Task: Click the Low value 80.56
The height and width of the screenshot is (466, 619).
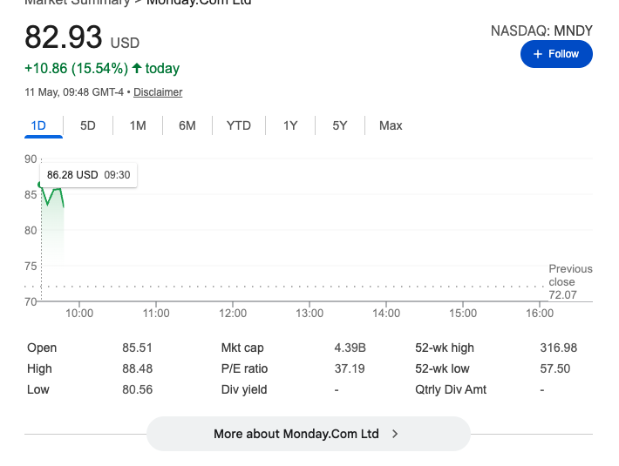Action: coord(137,389)
